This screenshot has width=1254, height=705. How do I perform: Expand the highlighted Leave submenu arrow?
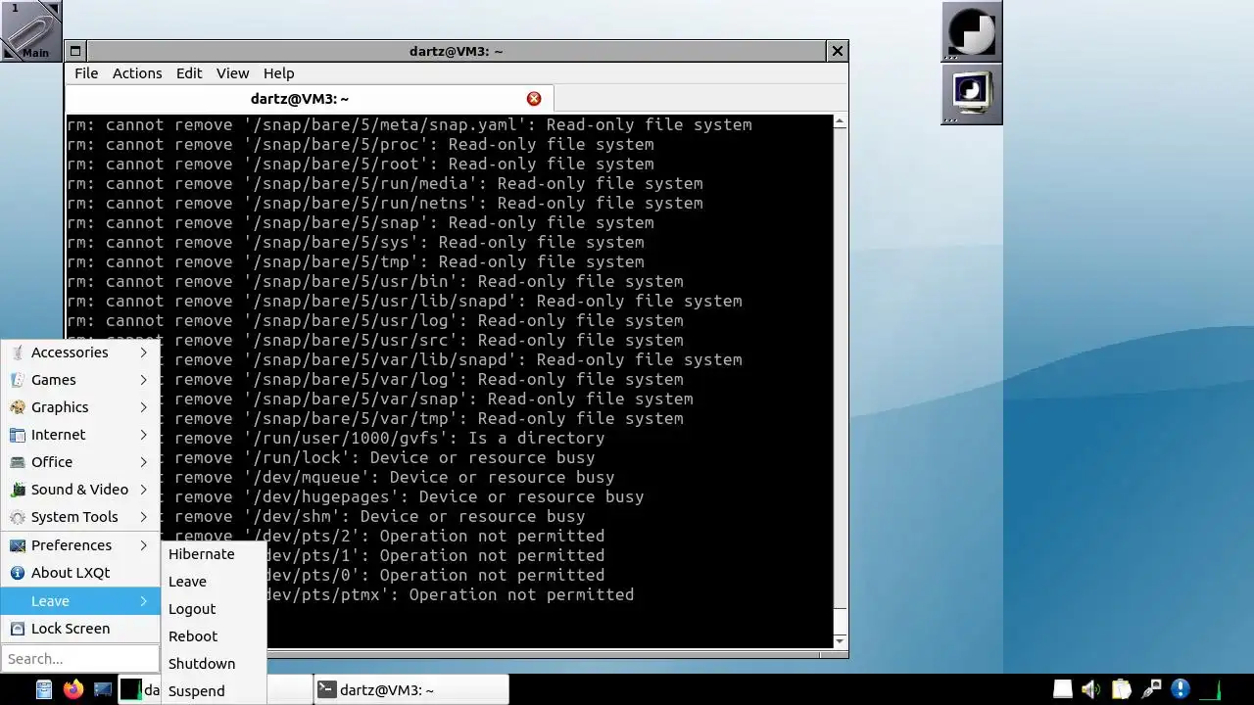pyautogui.click(x=144, y=601)
